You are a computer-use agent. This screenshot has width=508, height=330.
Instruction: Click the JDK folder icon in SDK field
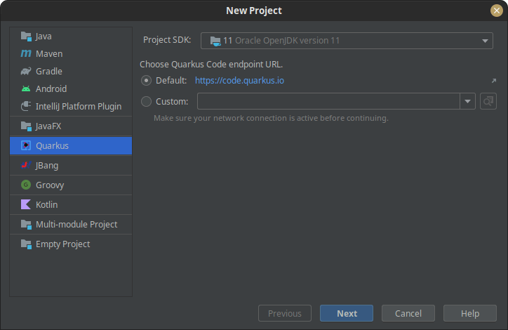coord(215,41)
